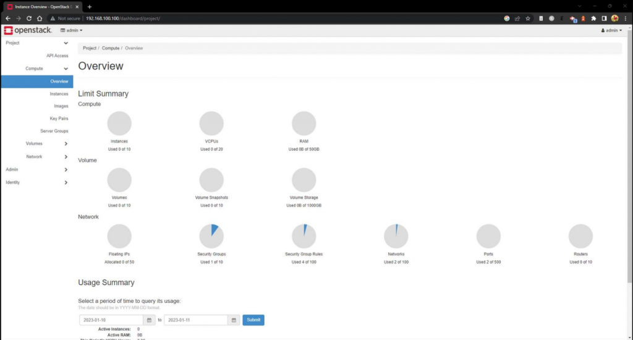Bookmark this page with star icon
The height and width of the screenshot is (340, 633).
click(x=527, y=19)
